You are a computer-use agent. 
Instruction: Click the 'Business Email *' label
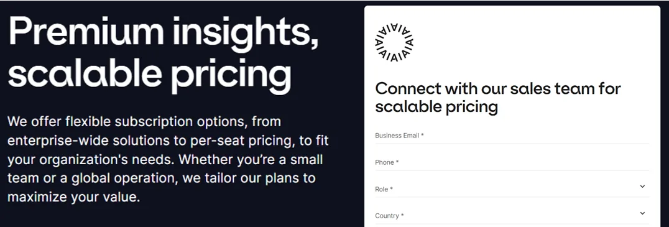coord(399,136)
